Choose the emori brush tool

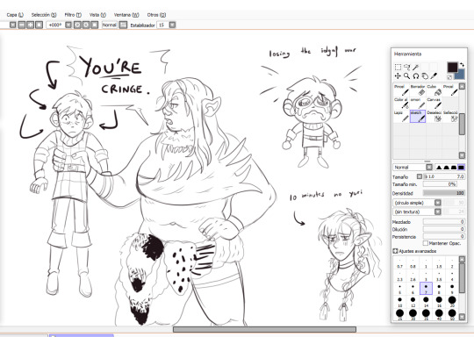click(x=418, y=104)
